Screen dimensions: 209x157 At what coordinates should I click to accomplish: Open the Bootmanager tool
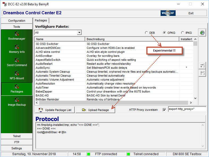(16, 36)
